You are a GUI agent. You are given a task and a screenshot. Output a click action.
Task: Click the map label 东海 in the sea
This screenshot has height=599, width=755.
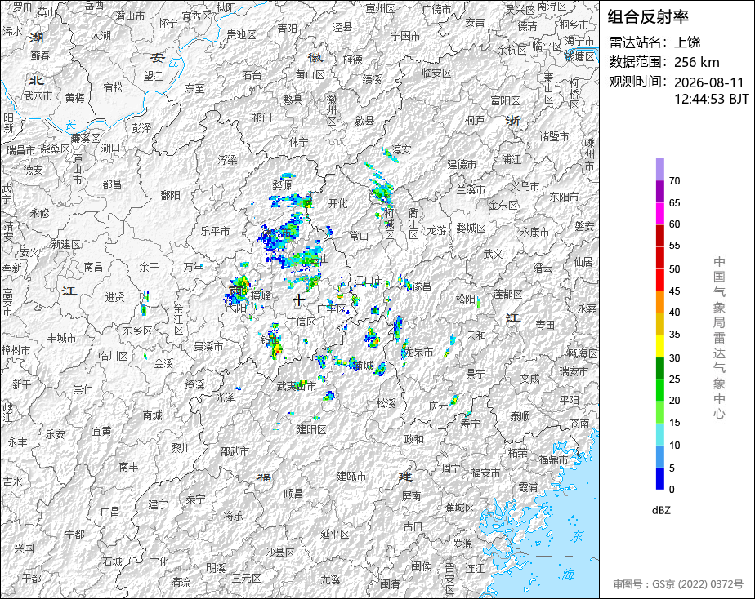pos(573,554)
